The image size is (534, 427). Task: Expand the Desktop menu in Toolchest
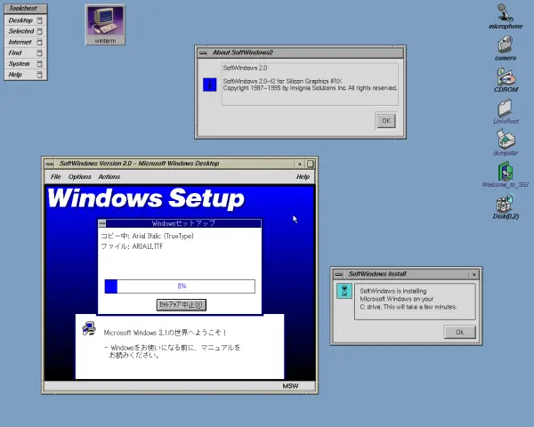(x=26, y=20)
